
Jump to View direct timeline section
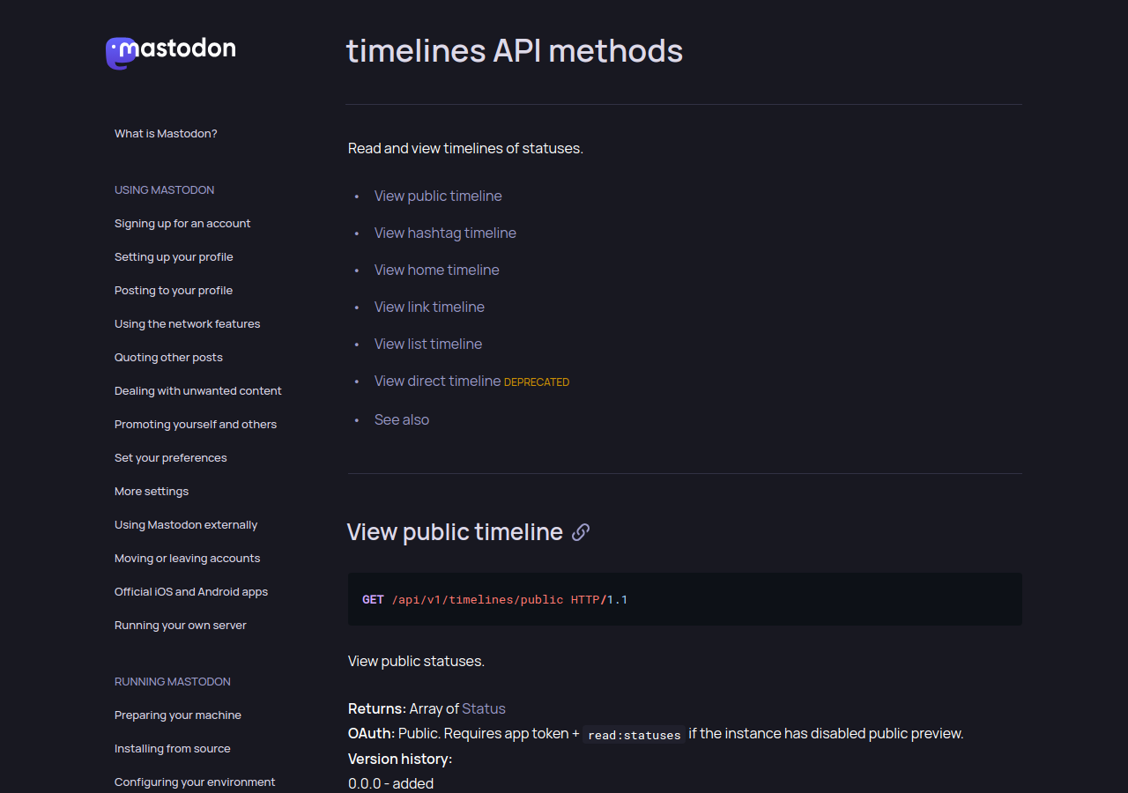438,381
